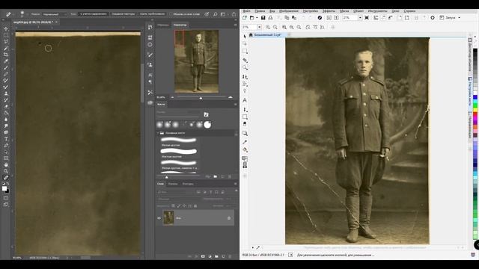Select the Pick tool in Corel toolbox
Image resolution: width=479 pixels, height=269 pixels.
[245, 37]
